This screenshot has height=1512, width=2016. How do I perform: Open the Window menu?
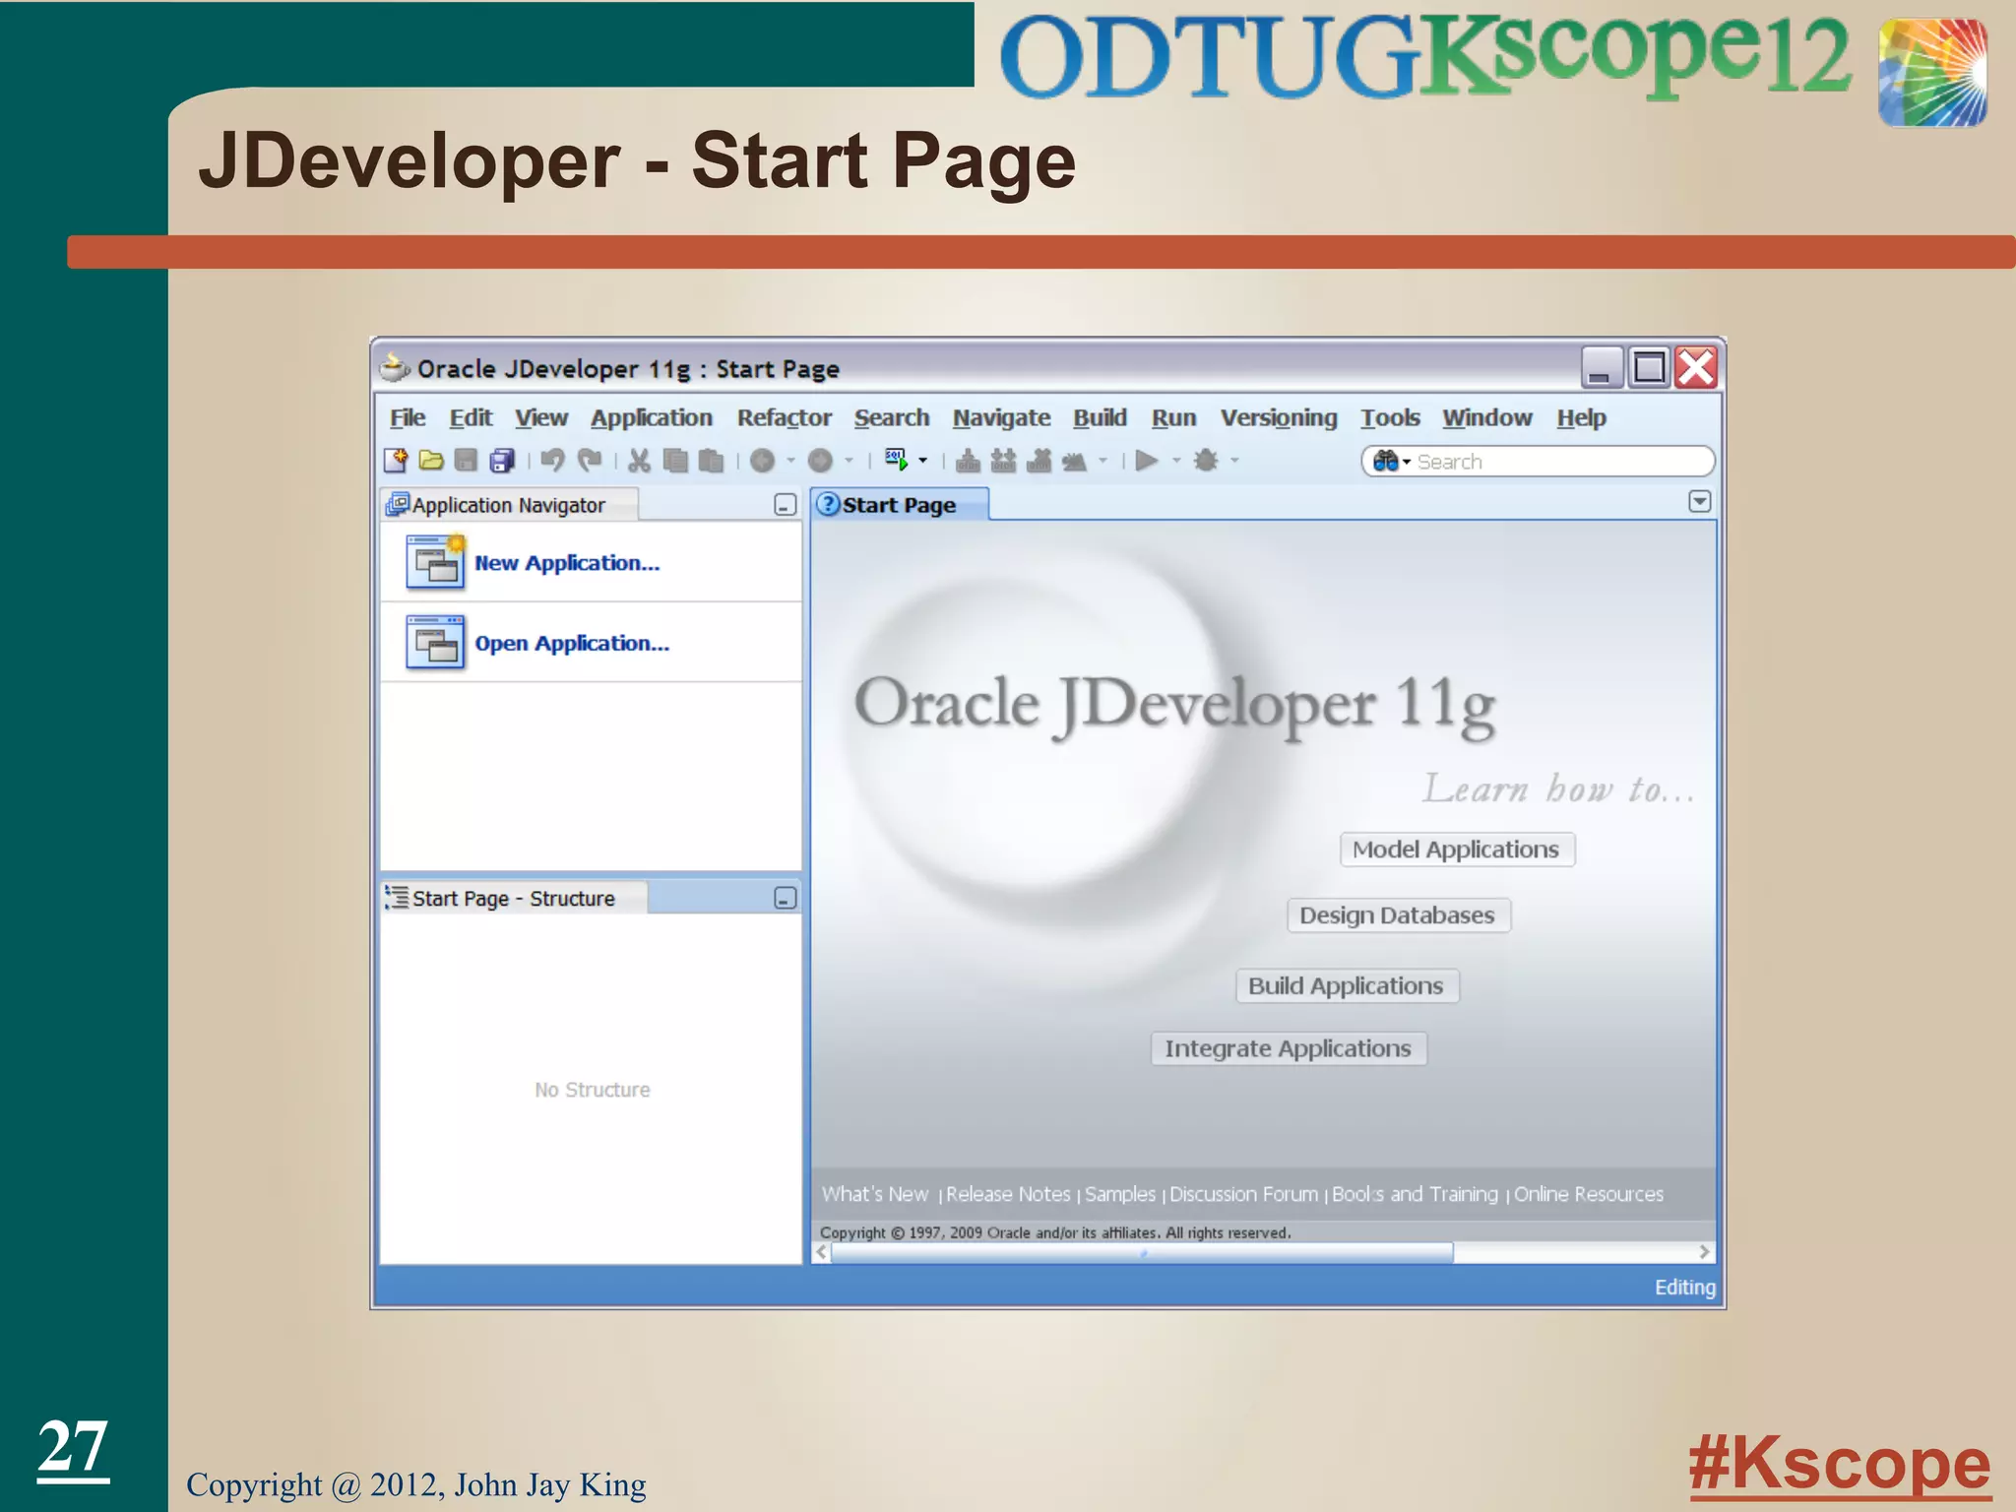coord(1487,417)
